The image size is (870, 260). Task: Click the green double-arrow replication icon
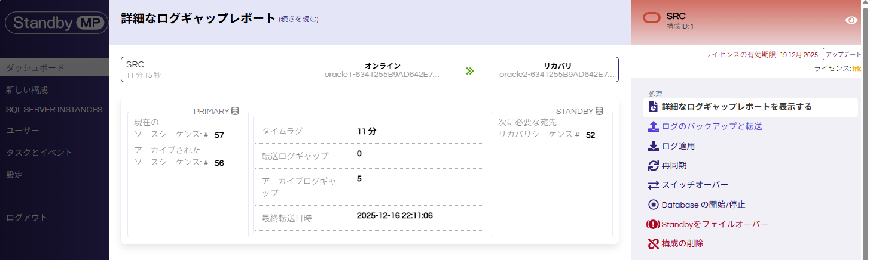pyautogui.click(x=470, y=71)
